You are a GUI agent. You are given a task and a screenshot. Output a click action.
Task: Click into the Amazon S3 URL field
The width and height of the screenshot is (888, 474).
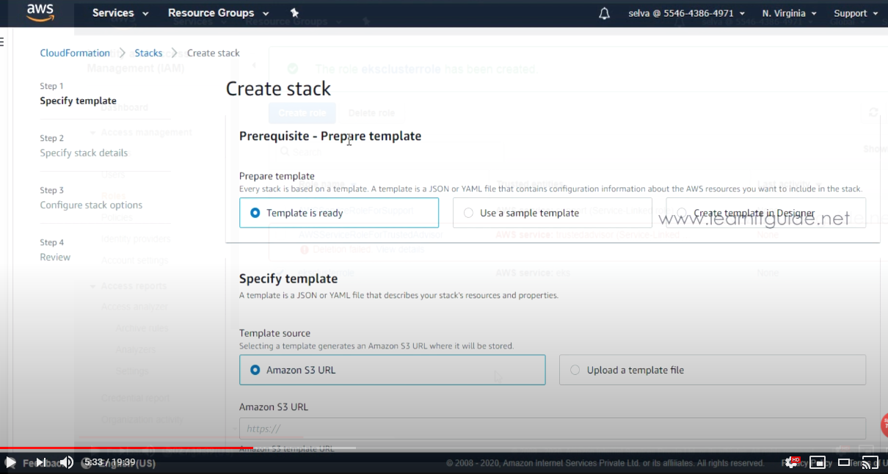tap(553, 429)
